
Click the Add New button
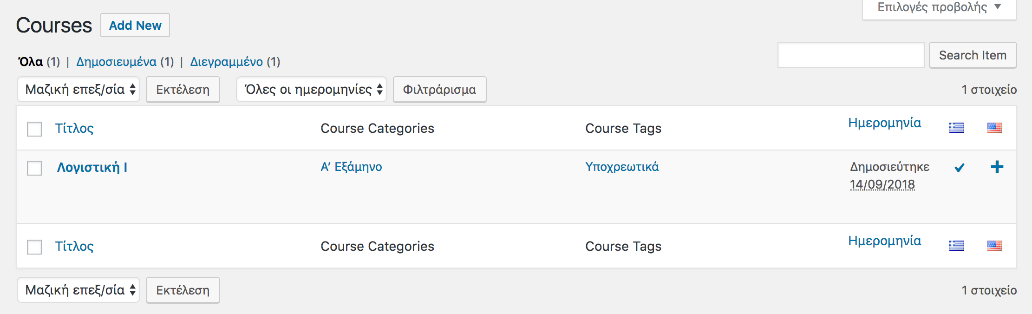[135, 26]
